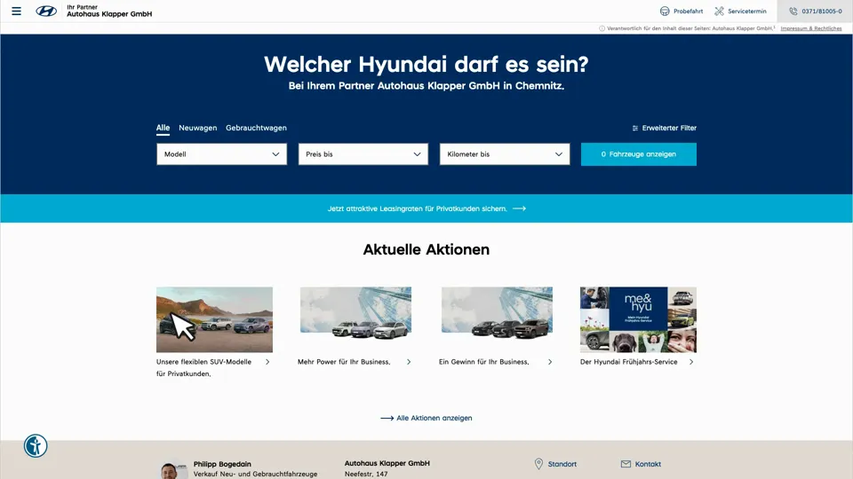Click Mehr Power für Ihr Business caption
This screenshot has width=853, height=479.
click(344, 362)
